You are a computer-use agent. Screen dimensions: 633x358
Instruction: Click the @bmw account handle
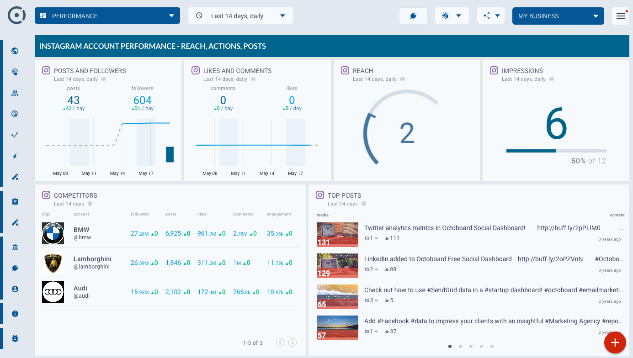click(x=82, y=237)
